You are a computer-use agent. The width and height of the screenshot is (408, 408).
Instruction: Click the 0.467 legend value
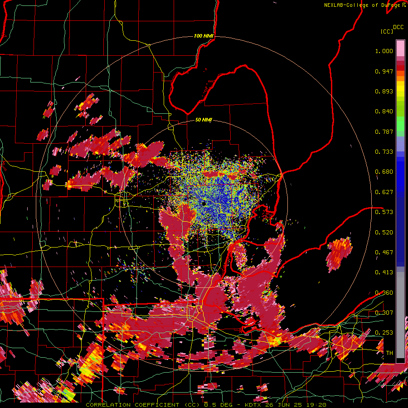pyautogui.click(x=384, y=253)
